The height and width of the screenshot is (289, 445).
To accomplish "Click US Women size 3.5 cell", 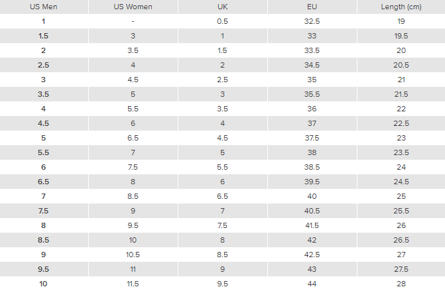I will [x=133, y=50].
